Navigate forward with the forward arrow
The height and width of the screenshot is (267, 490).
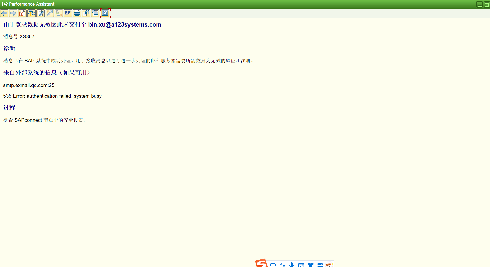tap(13, 13)
